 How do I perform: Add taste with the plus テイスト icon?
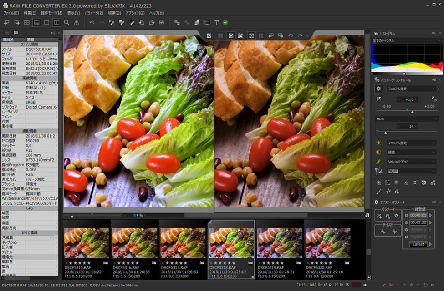[x=383, y=232]
